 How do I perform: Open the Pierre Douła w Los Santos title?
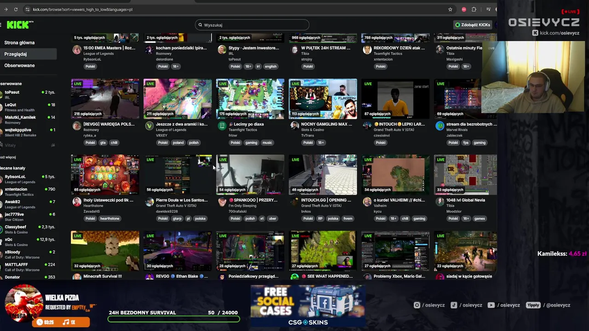point(182,200)
